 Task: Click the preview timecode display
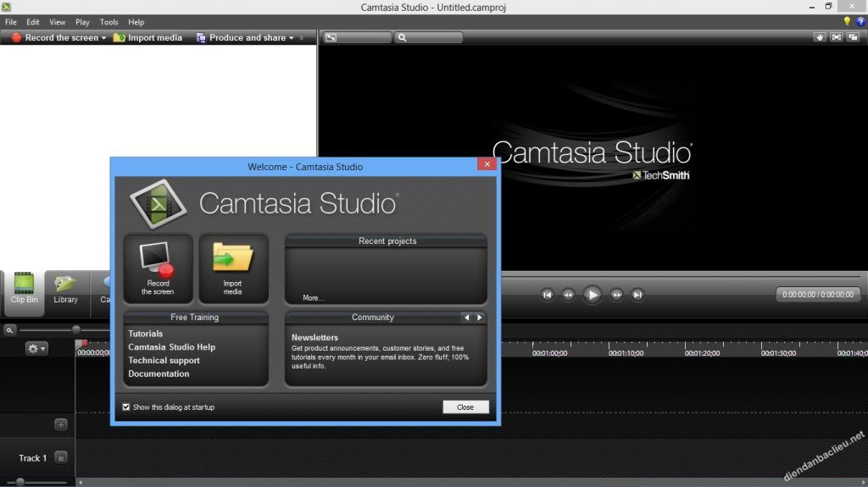tap(818, 295)
